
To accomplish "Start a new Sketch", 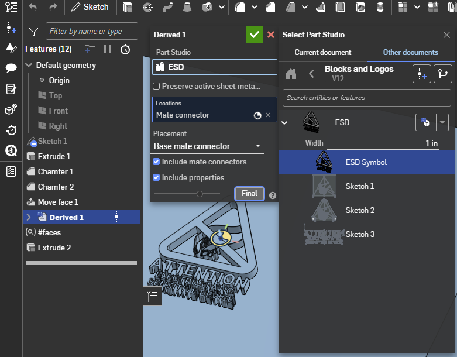I will pos(89,7).
